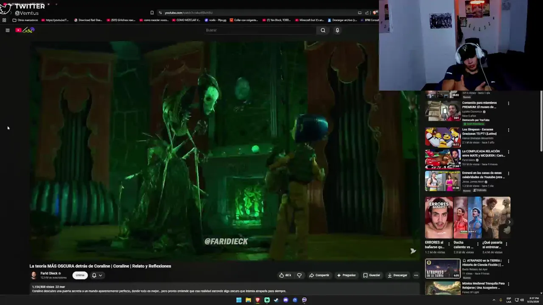Click the Descargar download button
Viewport: 543px width, 305px height.
(397, 275)
